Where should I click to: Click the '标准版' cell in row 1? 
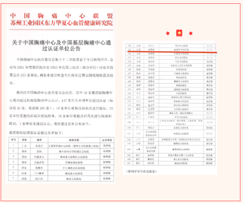coord(107,146)
